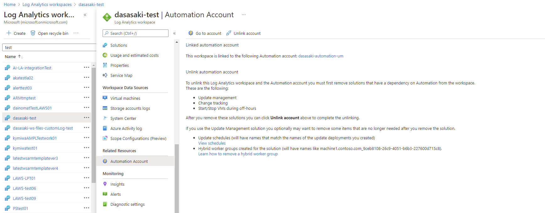The height and width of the screenshot is (213, 545).
Task: Click the Create plus icon
Action: [9, 33]
